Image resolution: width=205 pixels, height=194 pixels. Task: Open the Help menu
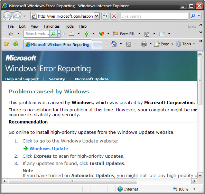pyautogui.click(x=83, y=26)
